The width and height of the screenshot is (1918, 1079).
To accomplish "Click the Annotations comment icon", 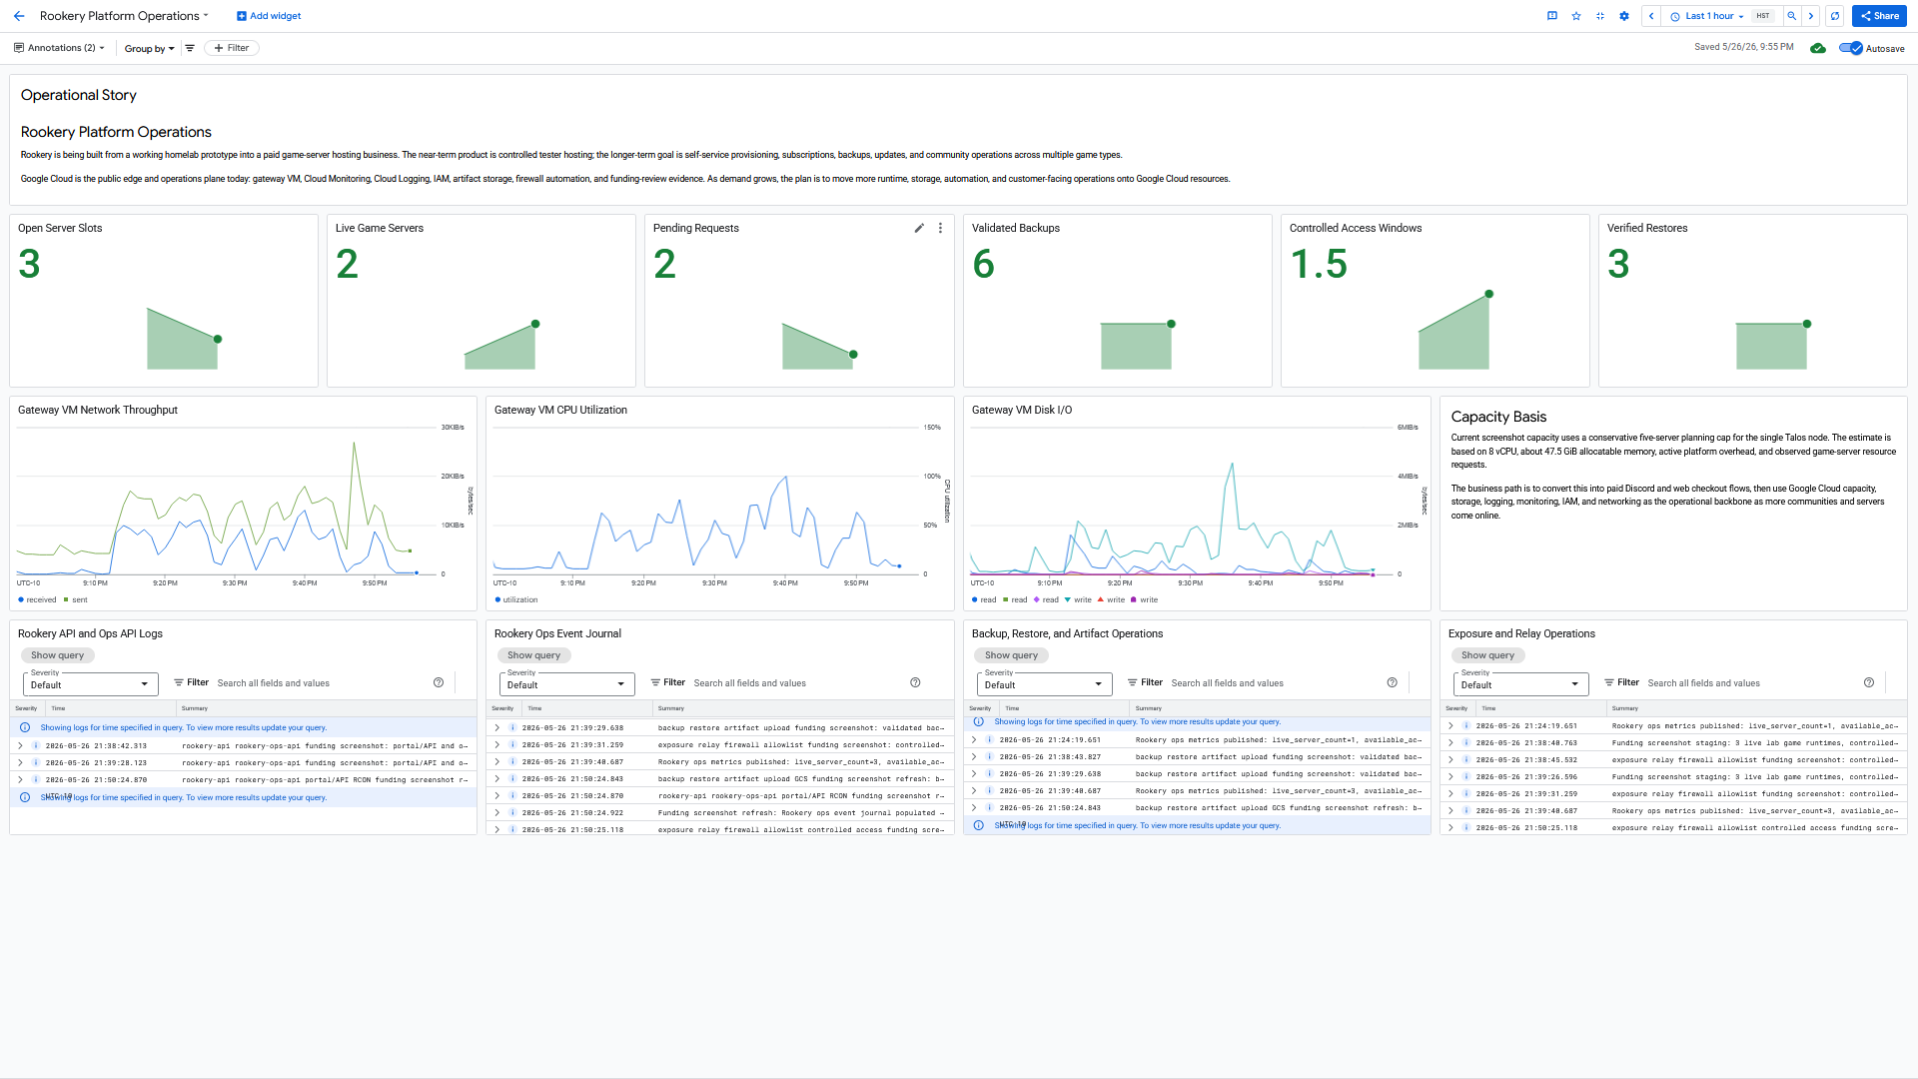I will (19, 48).
